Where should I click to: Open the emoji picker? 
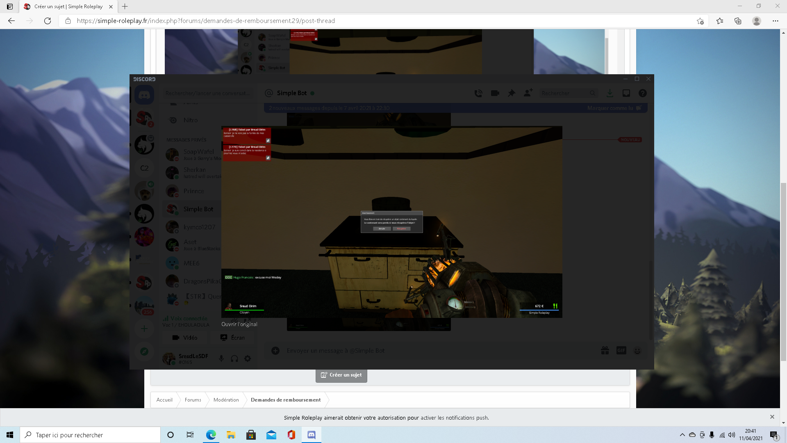coord(637,351)
